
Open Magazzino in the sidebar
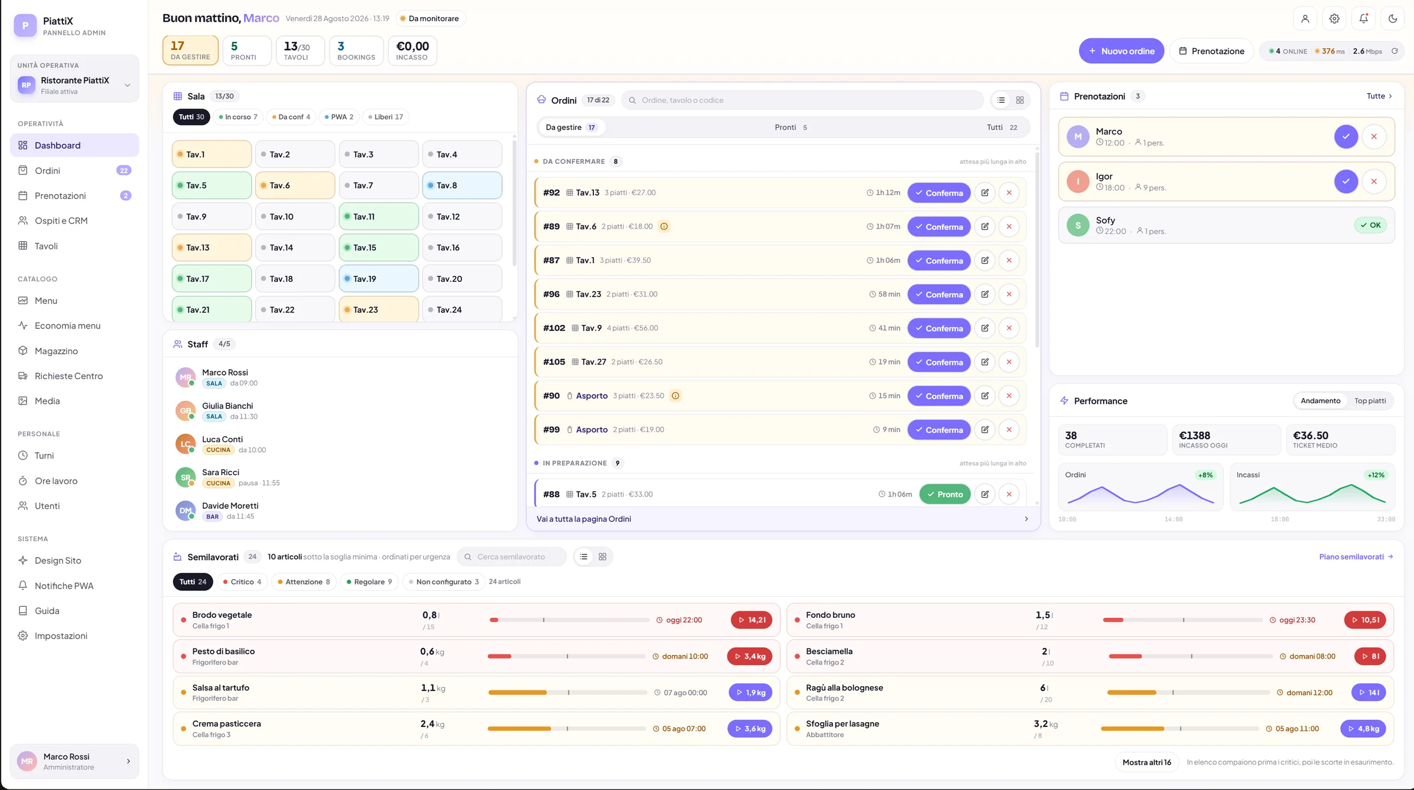(x=74, y=351)
